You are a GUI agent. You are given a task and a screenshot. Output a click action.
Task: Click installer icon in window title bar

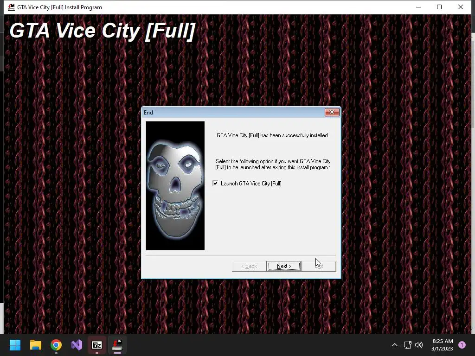point(11,7)
